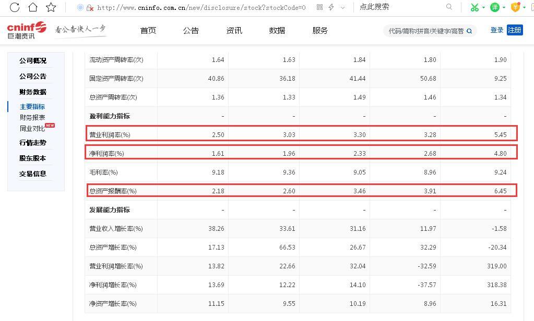This screenshot has height=321, width=534.
Task: Click the value -37.57 in 净利润增长率 row
Action: (427, 285)
